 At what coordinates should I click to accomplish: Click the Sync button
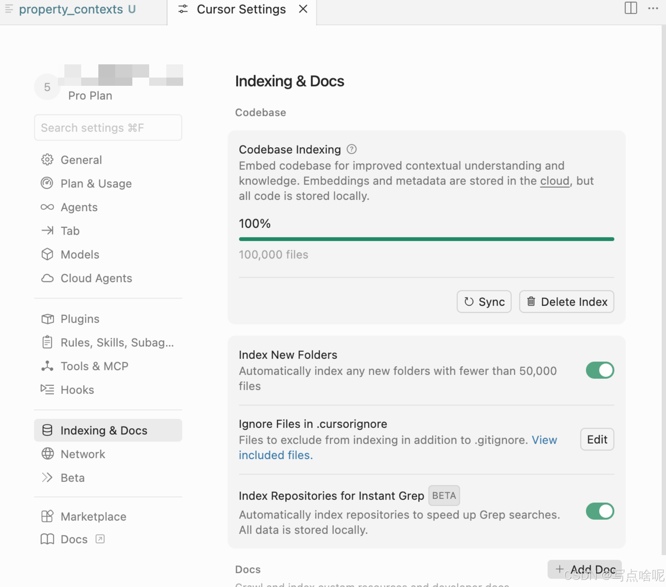coord(484,302)
